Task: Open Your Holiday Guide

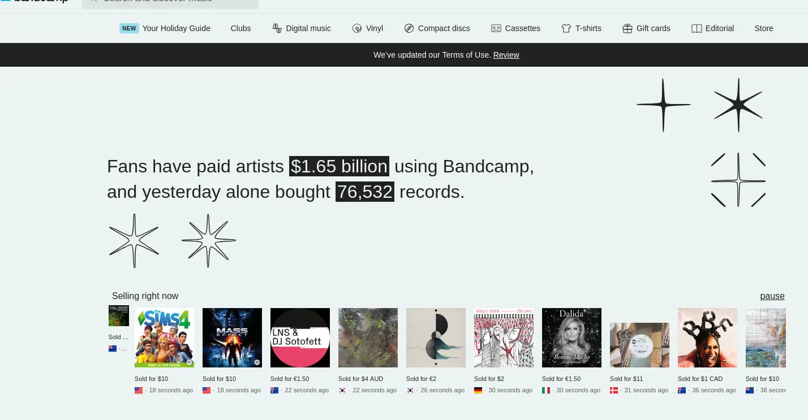Action: [176, 28]
